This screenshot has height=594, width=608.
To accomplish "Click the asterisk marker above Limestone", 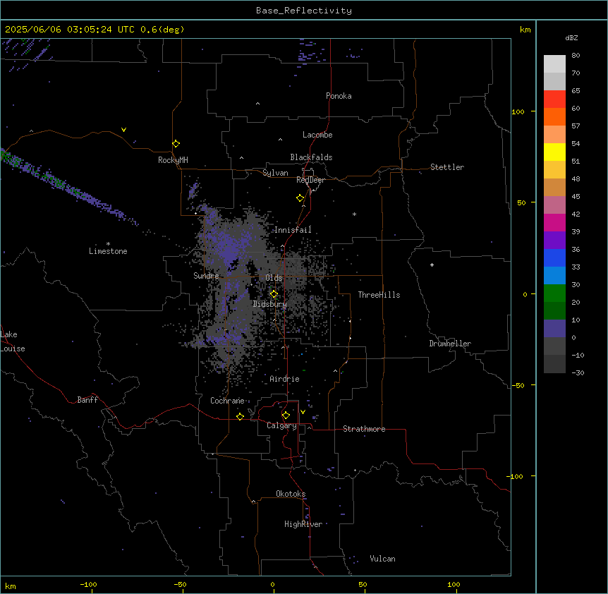I will tap(108, 244).
